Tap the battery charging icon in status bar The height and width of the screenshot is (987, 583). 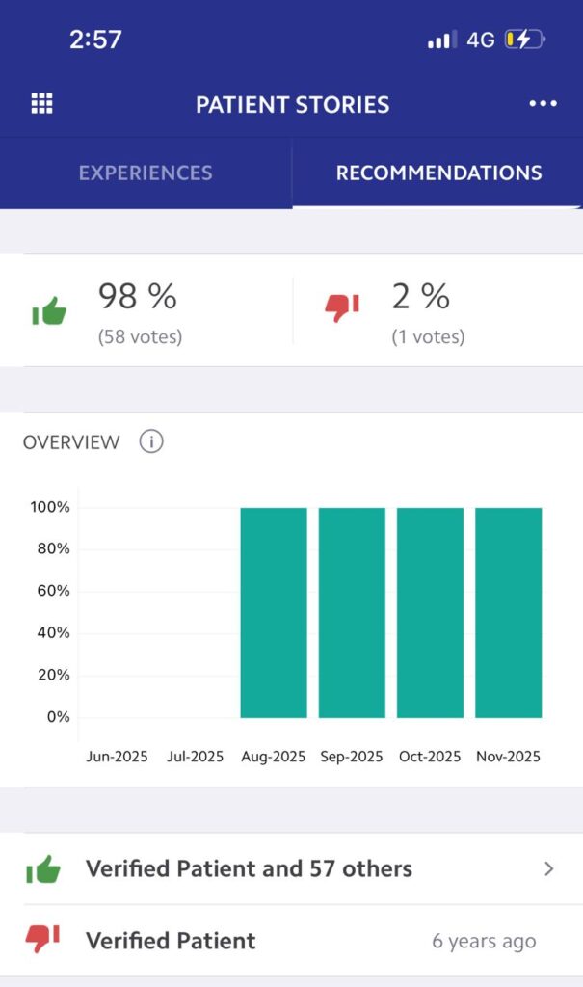523,40
